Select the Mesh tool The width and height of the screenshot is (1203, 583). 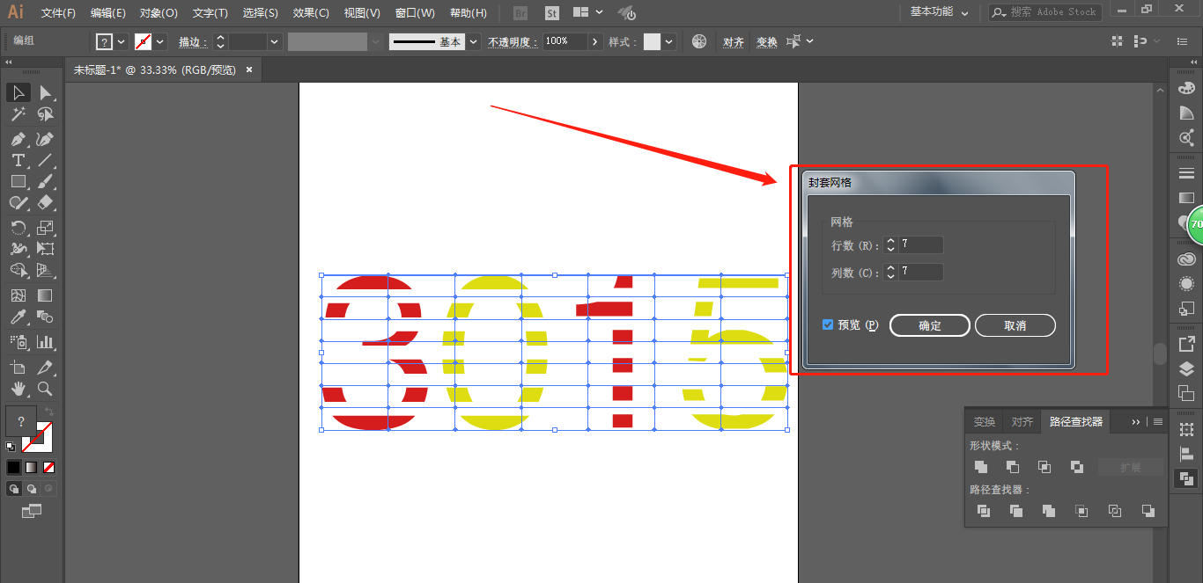coord(18,295)
